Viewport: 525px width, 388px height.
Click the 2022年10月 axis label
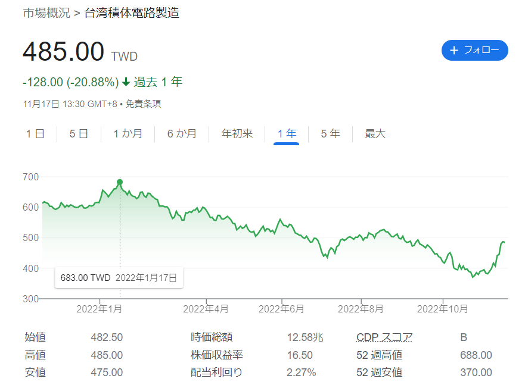(x=442, y=309)
